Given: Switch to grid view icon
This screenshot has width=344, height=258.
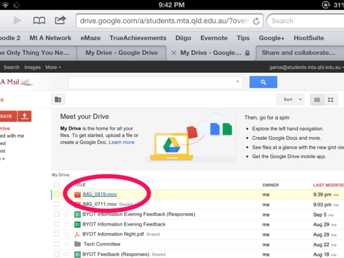Looking at the screenshot, I should click(331, 99).
